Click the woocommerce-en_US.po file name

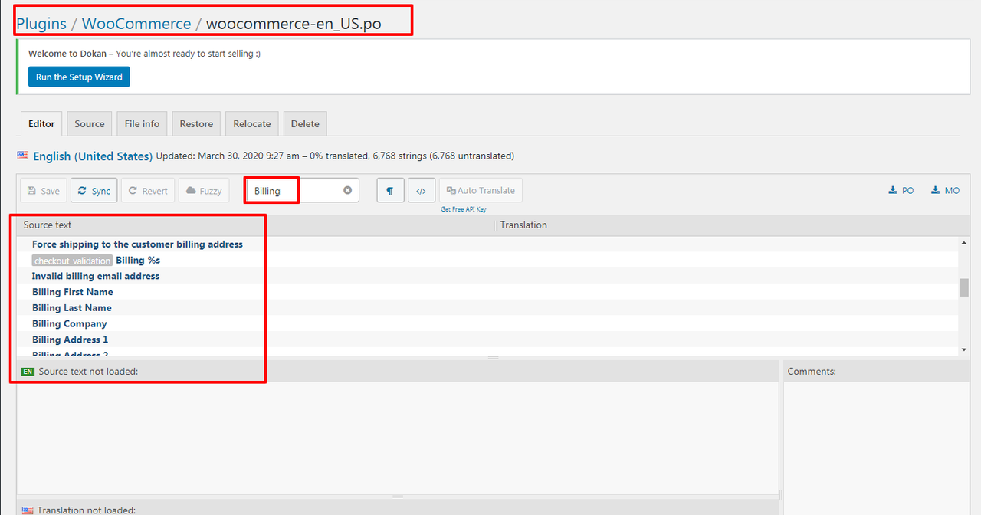294,24
